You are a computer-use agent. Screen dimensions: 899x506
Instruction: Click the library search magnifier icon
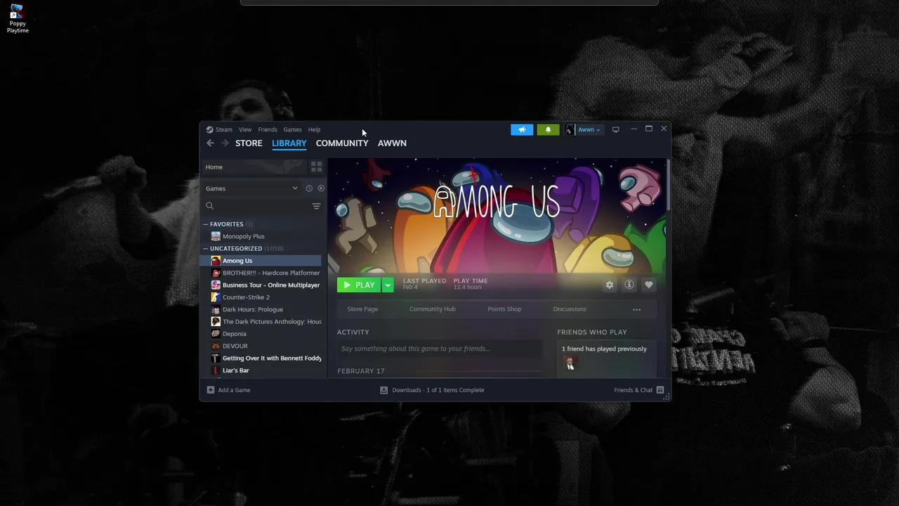[209, 206]
